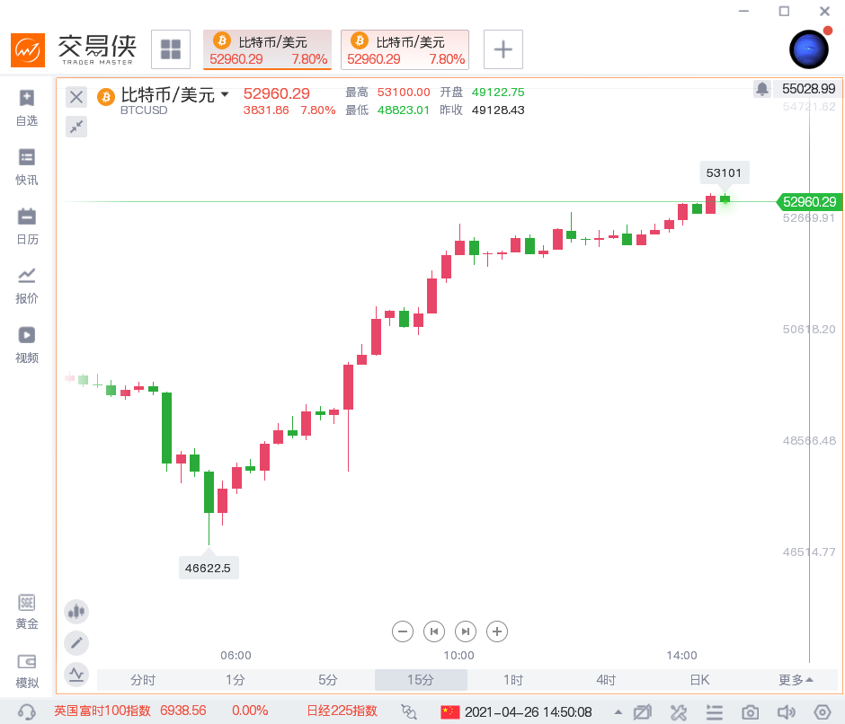The height and width of the screenshot is (724, 845).
Task: Open the indicator wave icon
Action: (x=76, y=674)
